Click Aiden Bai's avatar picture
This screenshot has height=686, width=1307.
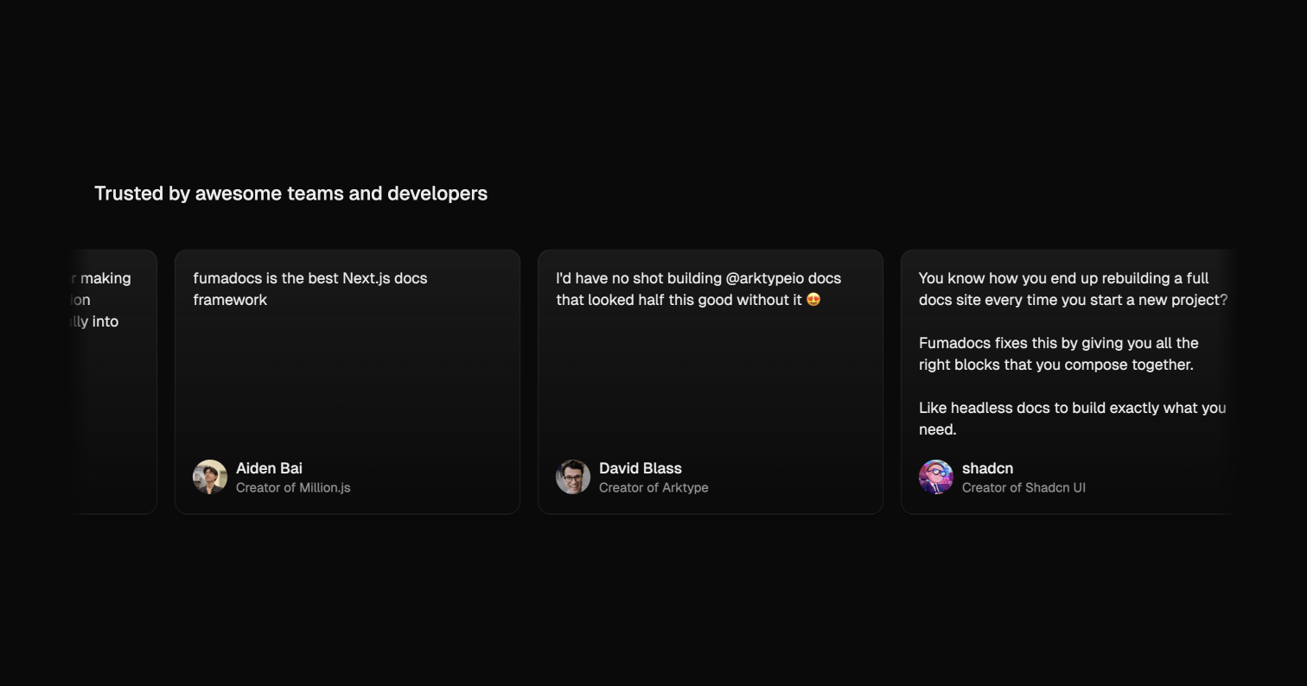210,477
